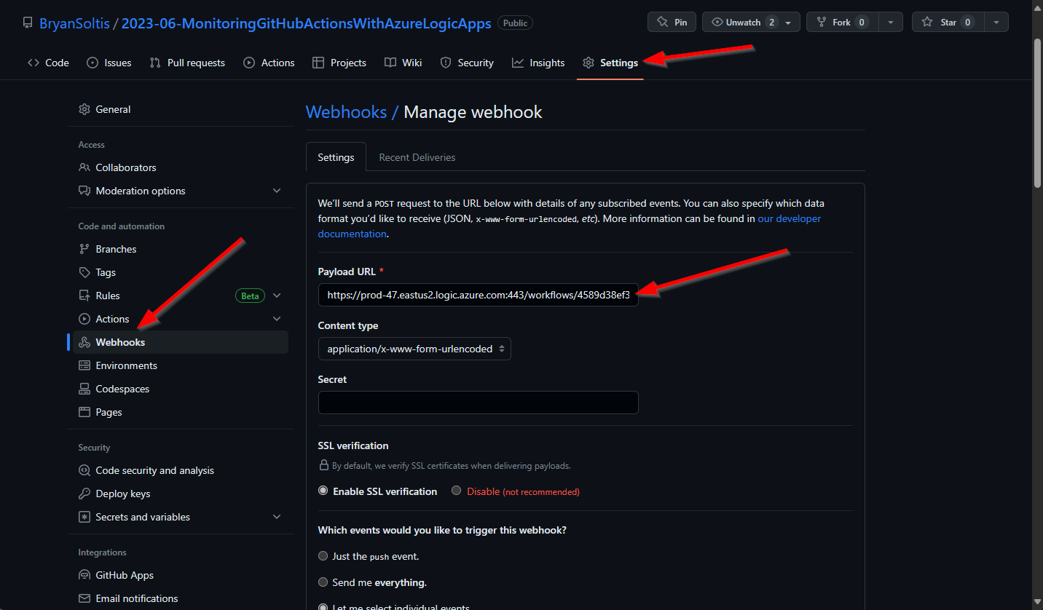The height and width of the screenshot is (610, 1043).
Task: Click the Webhooks icon in the sidebar
Action: pos(84,342)
